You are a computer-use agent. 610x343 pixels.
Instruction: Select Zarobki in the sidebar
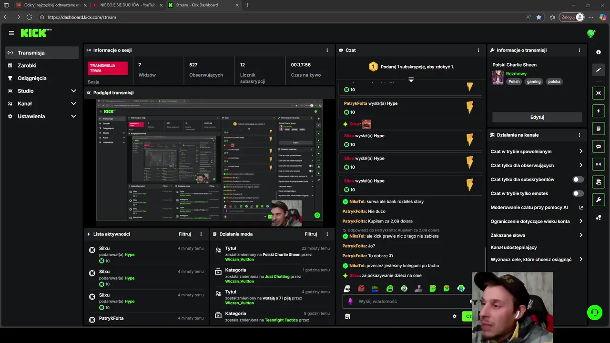[x=42, y=65]
